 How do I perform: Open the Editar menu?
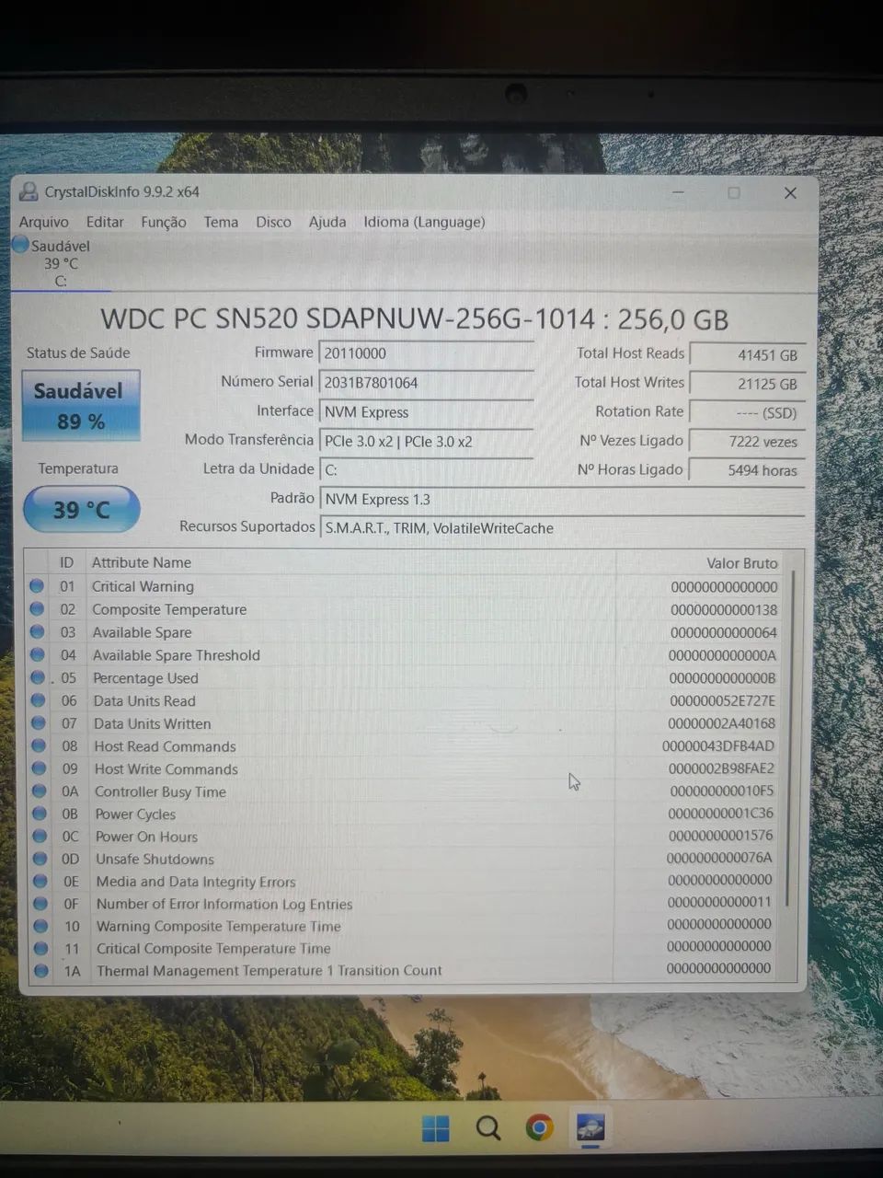tap(105, 223)
